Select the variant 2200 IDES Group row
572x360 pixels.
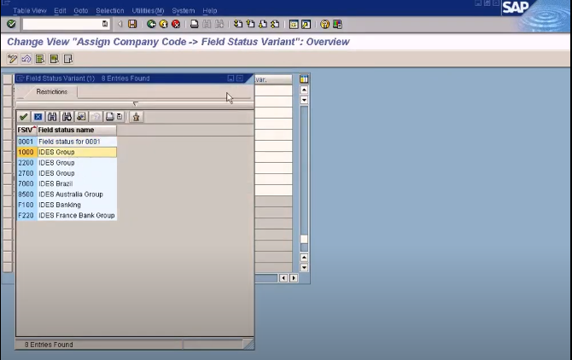(67, 162)
